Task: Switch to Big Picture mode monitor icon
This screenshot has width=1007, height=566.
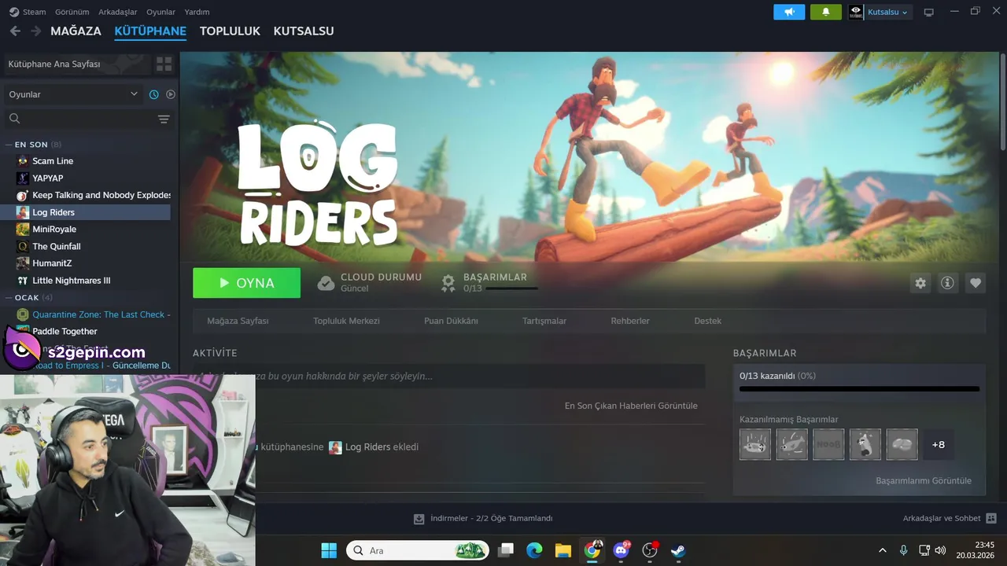Action: [x=928, y=12]
